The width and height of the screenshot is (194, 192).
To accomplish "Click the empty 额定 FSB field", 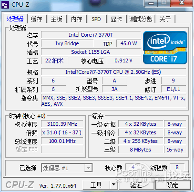I will pos(62,150).
